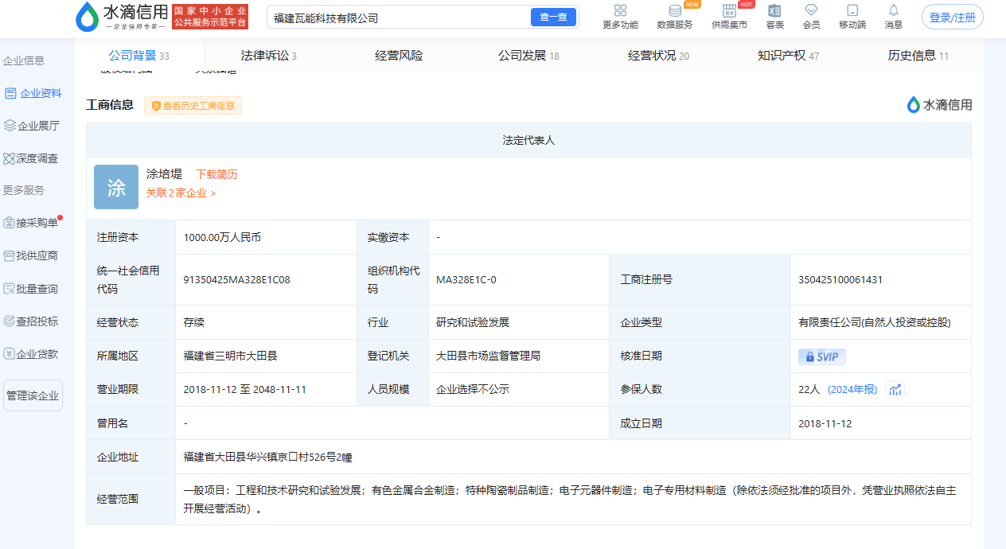1006x549 pixels.
Task: Open the 消息 notification bell
Action: [x=894, y=11]
